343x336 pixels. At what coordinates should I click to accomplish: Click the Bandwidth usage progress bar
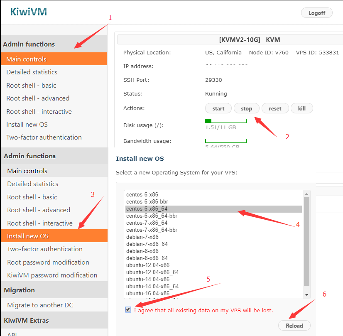click(x=226, y=141)
